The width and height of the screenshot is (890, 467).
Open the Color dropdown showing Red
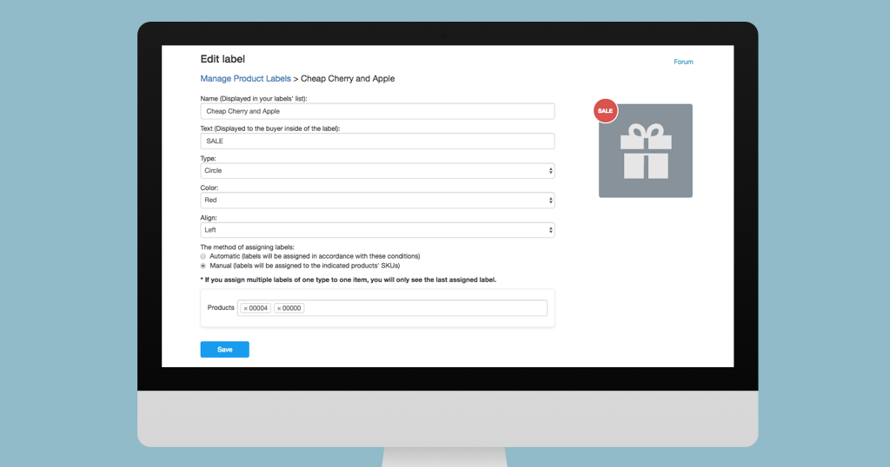pyautogui.click(x=377, y=201)
